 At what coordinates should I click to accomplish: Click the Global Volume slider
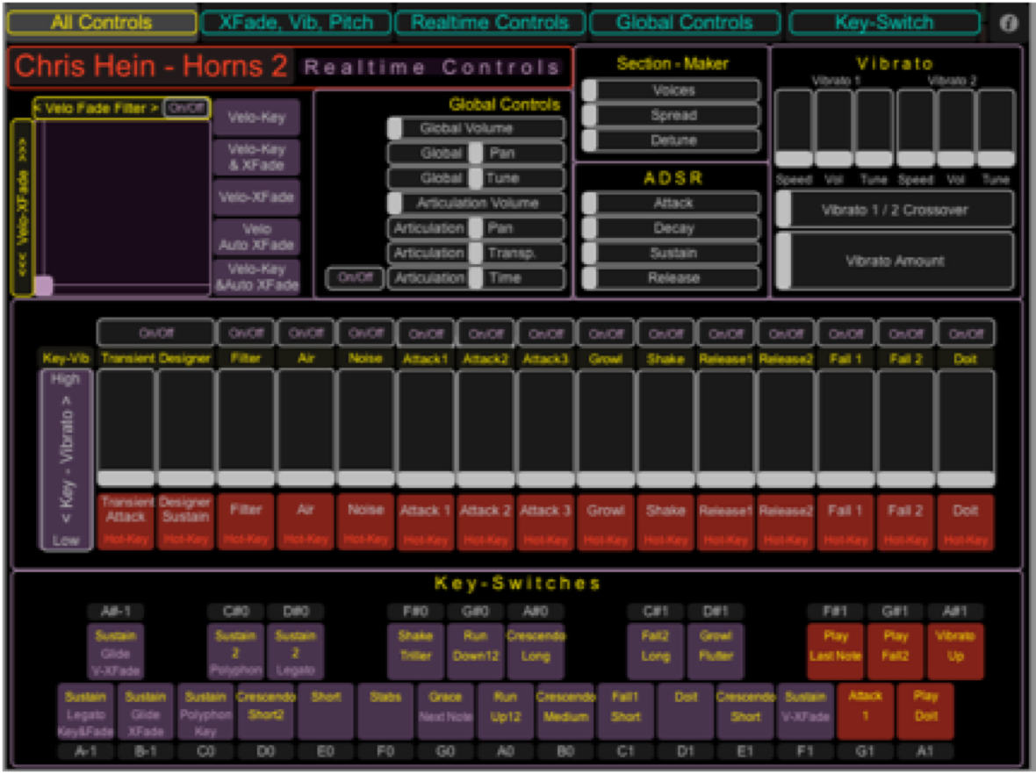point(476,128)
